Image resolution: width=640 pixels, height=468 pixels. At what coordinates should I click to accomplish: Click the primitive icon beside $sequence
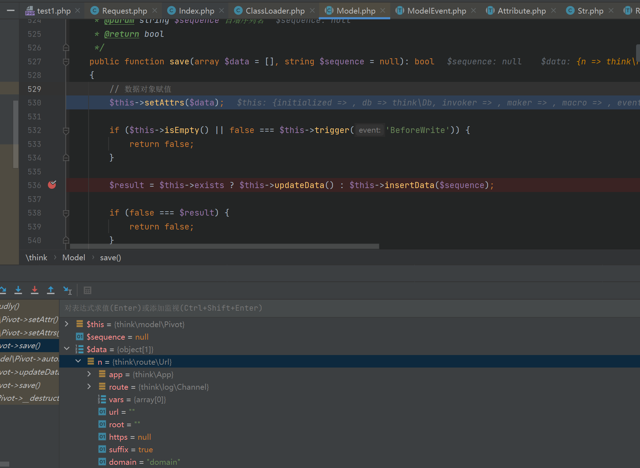click(x=80, y=336)
